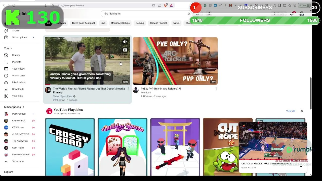Image resolution: width=322 pixels, height=181 pixels.
Task: Open watch History
Action: [16, 55]
